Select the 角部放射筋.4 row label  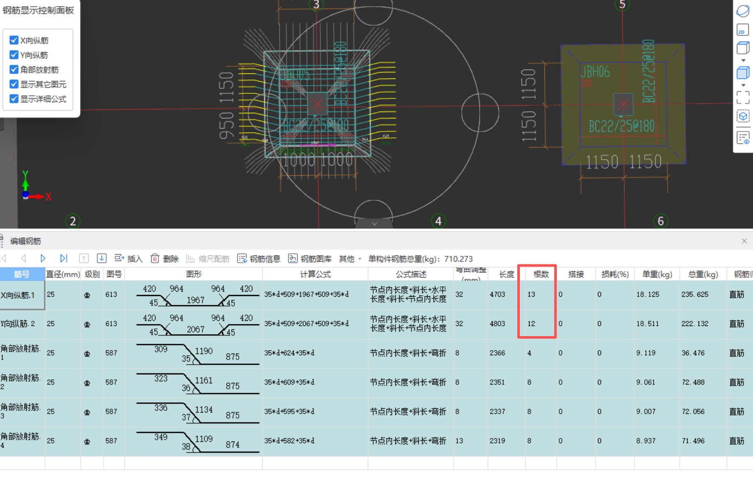[22, 441]
